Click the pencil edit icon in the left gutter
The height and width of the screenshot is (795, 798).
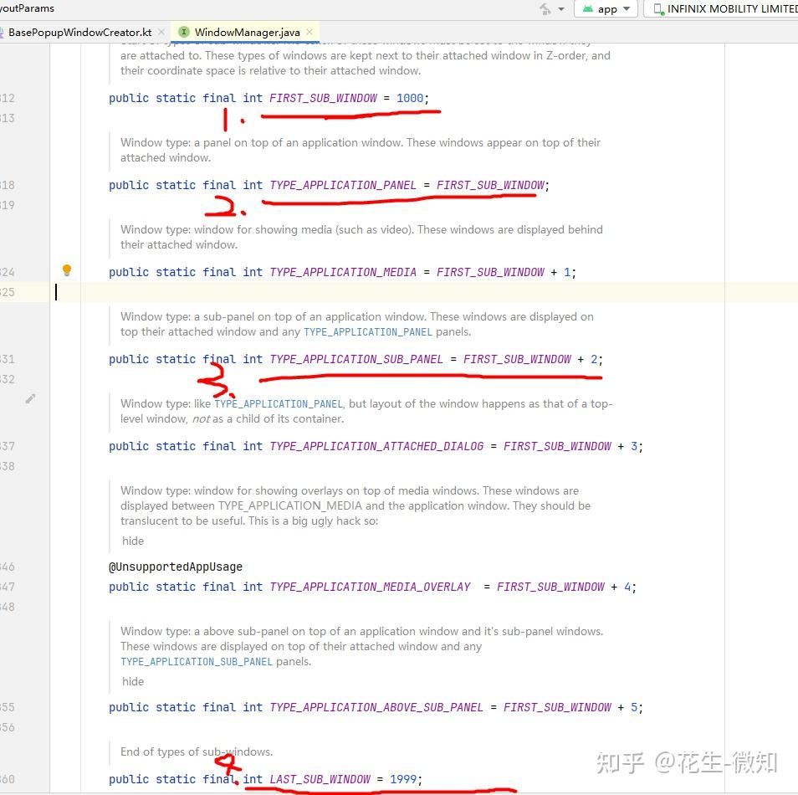30,399
